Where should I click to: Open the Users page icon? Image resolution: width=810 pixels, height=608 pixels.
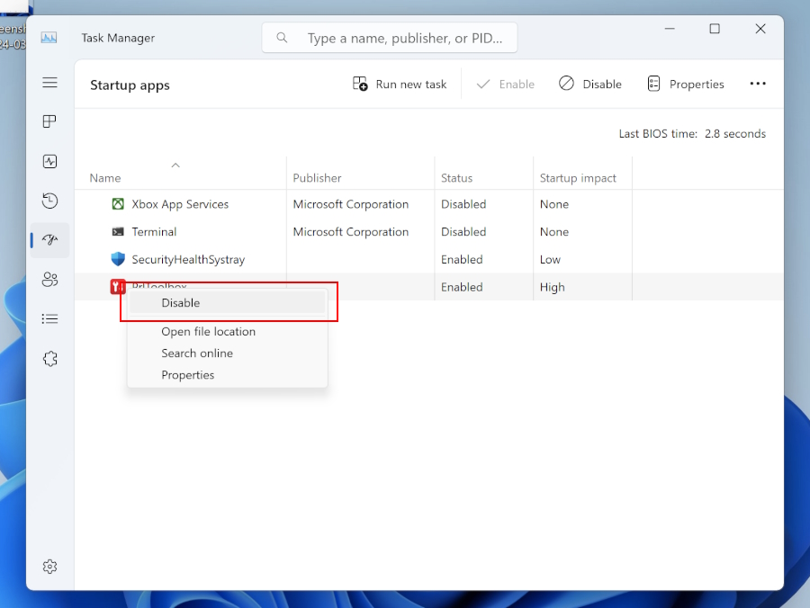[x=49, y=280]
